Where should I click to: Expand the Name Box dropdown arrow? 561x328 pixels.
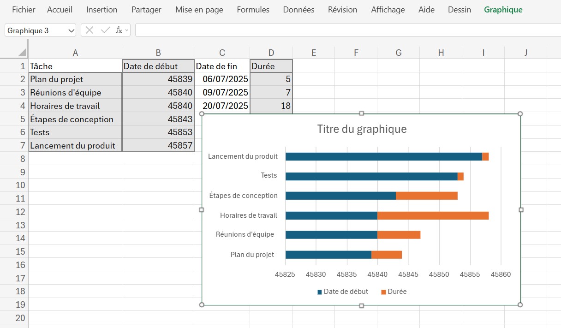pos(71,30)
